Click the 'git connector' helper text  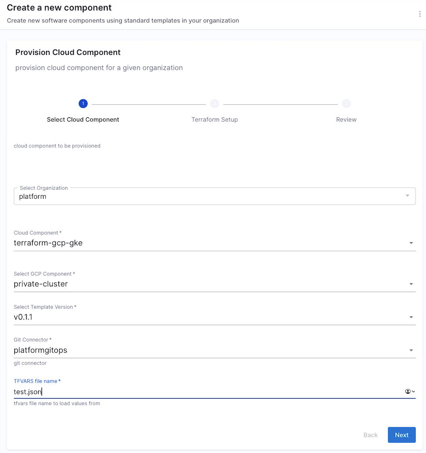(30, 363)
